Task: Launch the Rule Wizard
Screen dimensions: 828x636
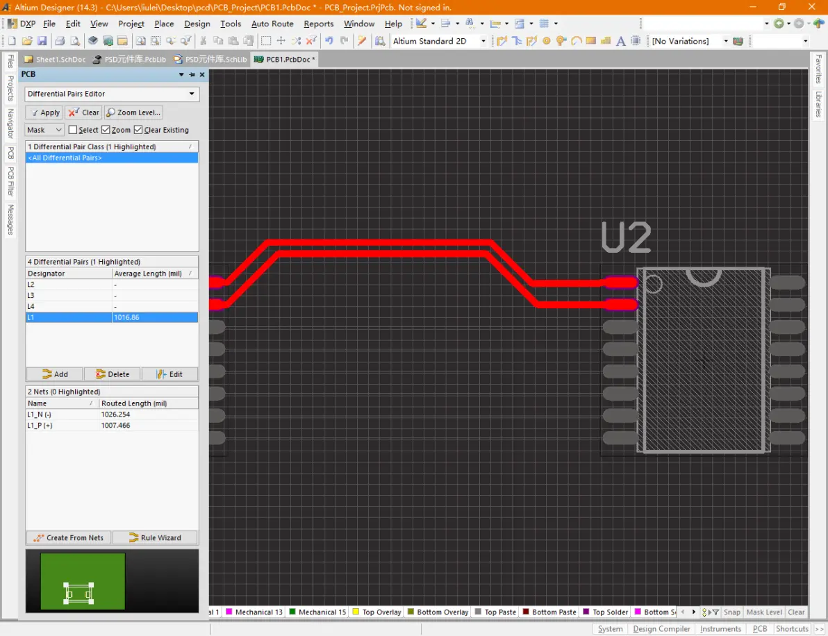Action: [x=156, y=538]
